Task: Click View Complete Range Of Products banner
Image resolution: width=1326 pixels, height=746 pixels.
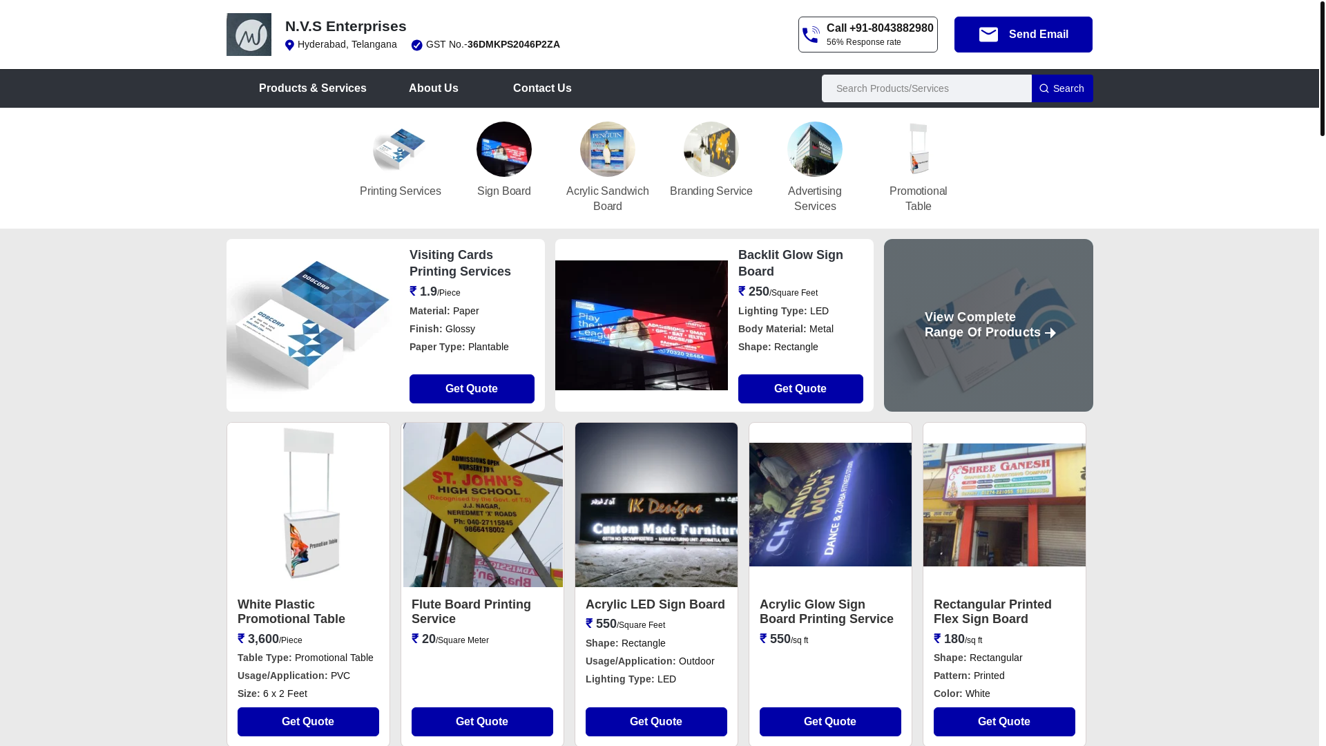Action: point(988,325)
